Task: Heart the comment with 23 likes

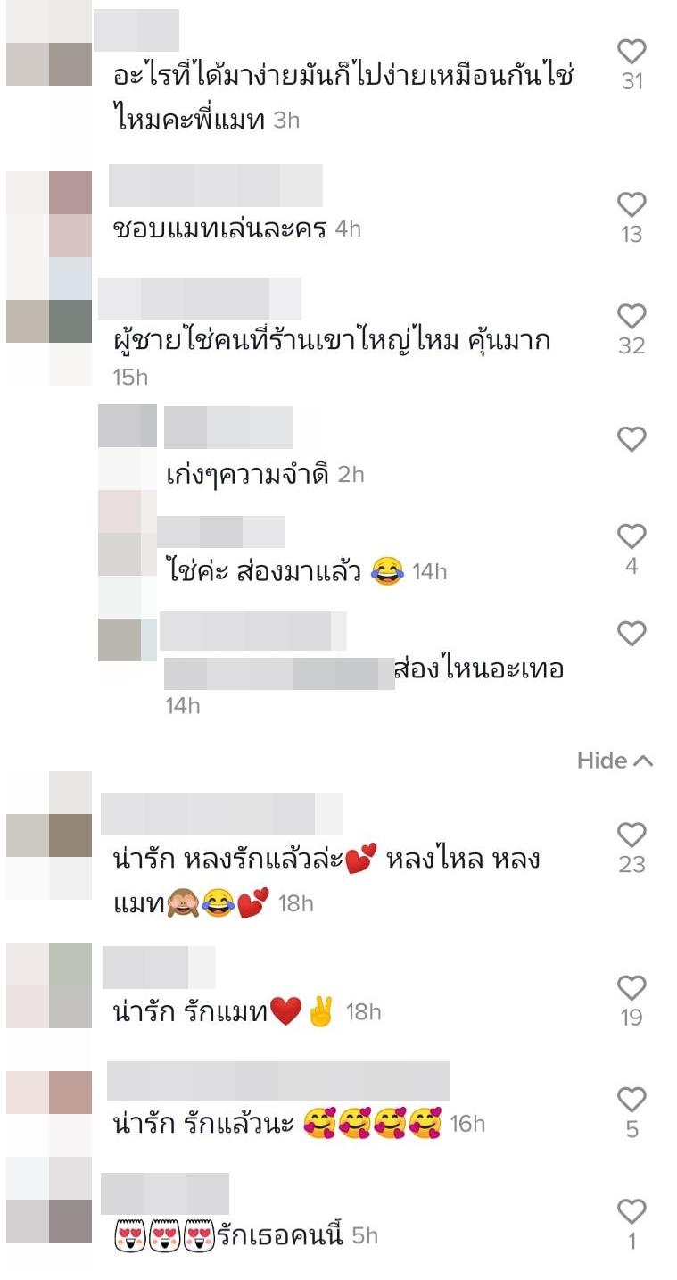Action: [632, 835]
